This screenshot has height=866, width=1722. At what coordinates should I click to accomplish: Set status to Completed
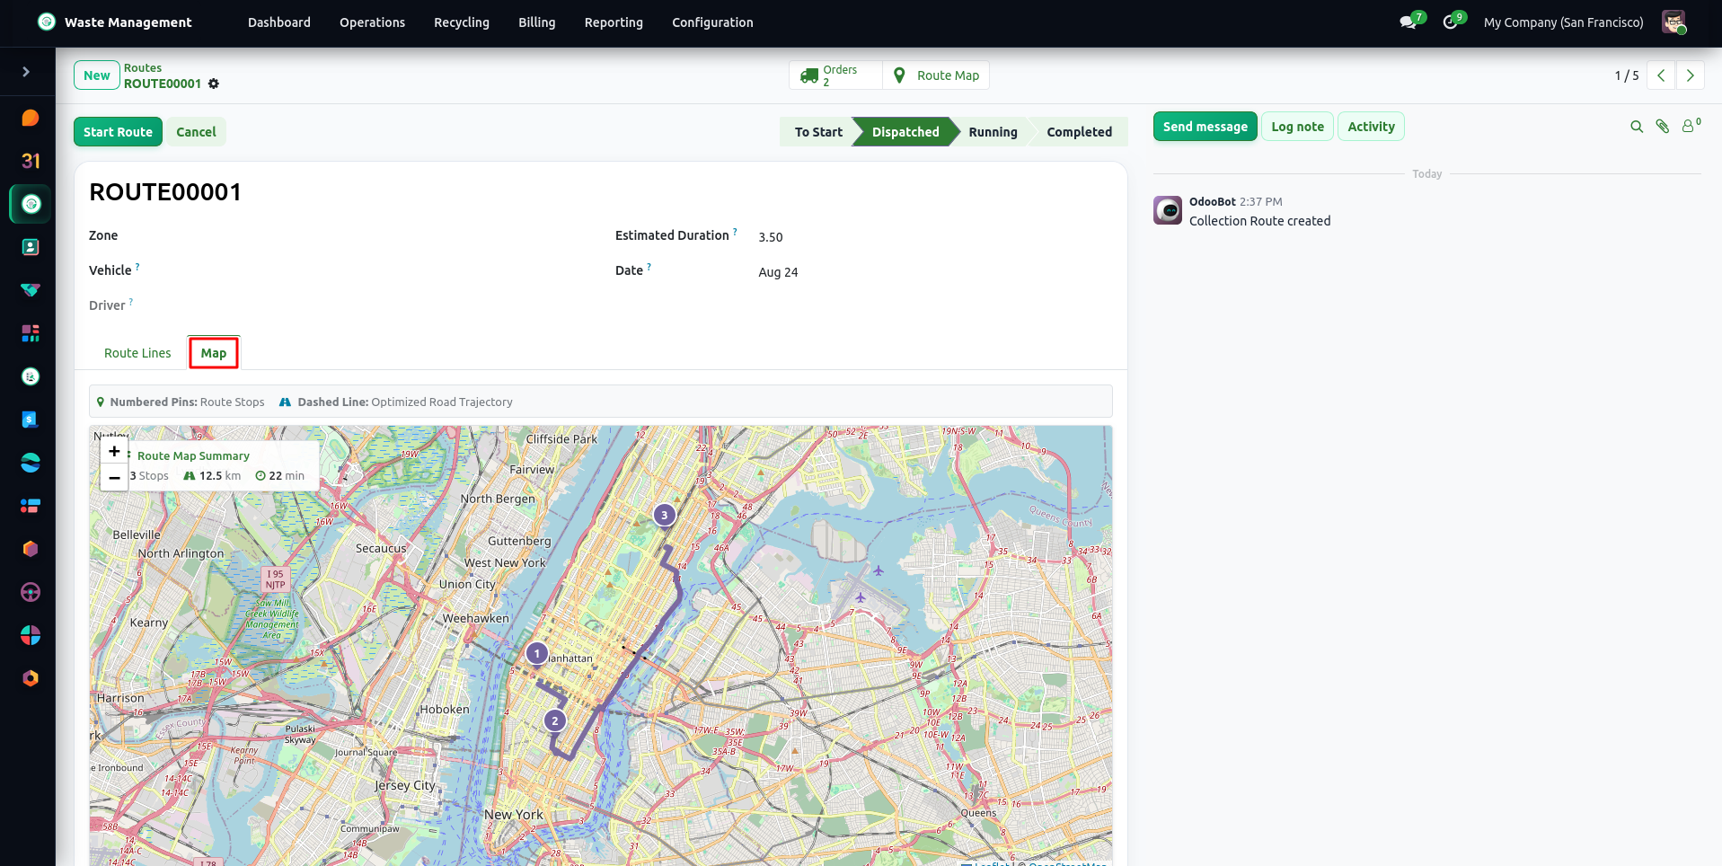[1079, 132]
